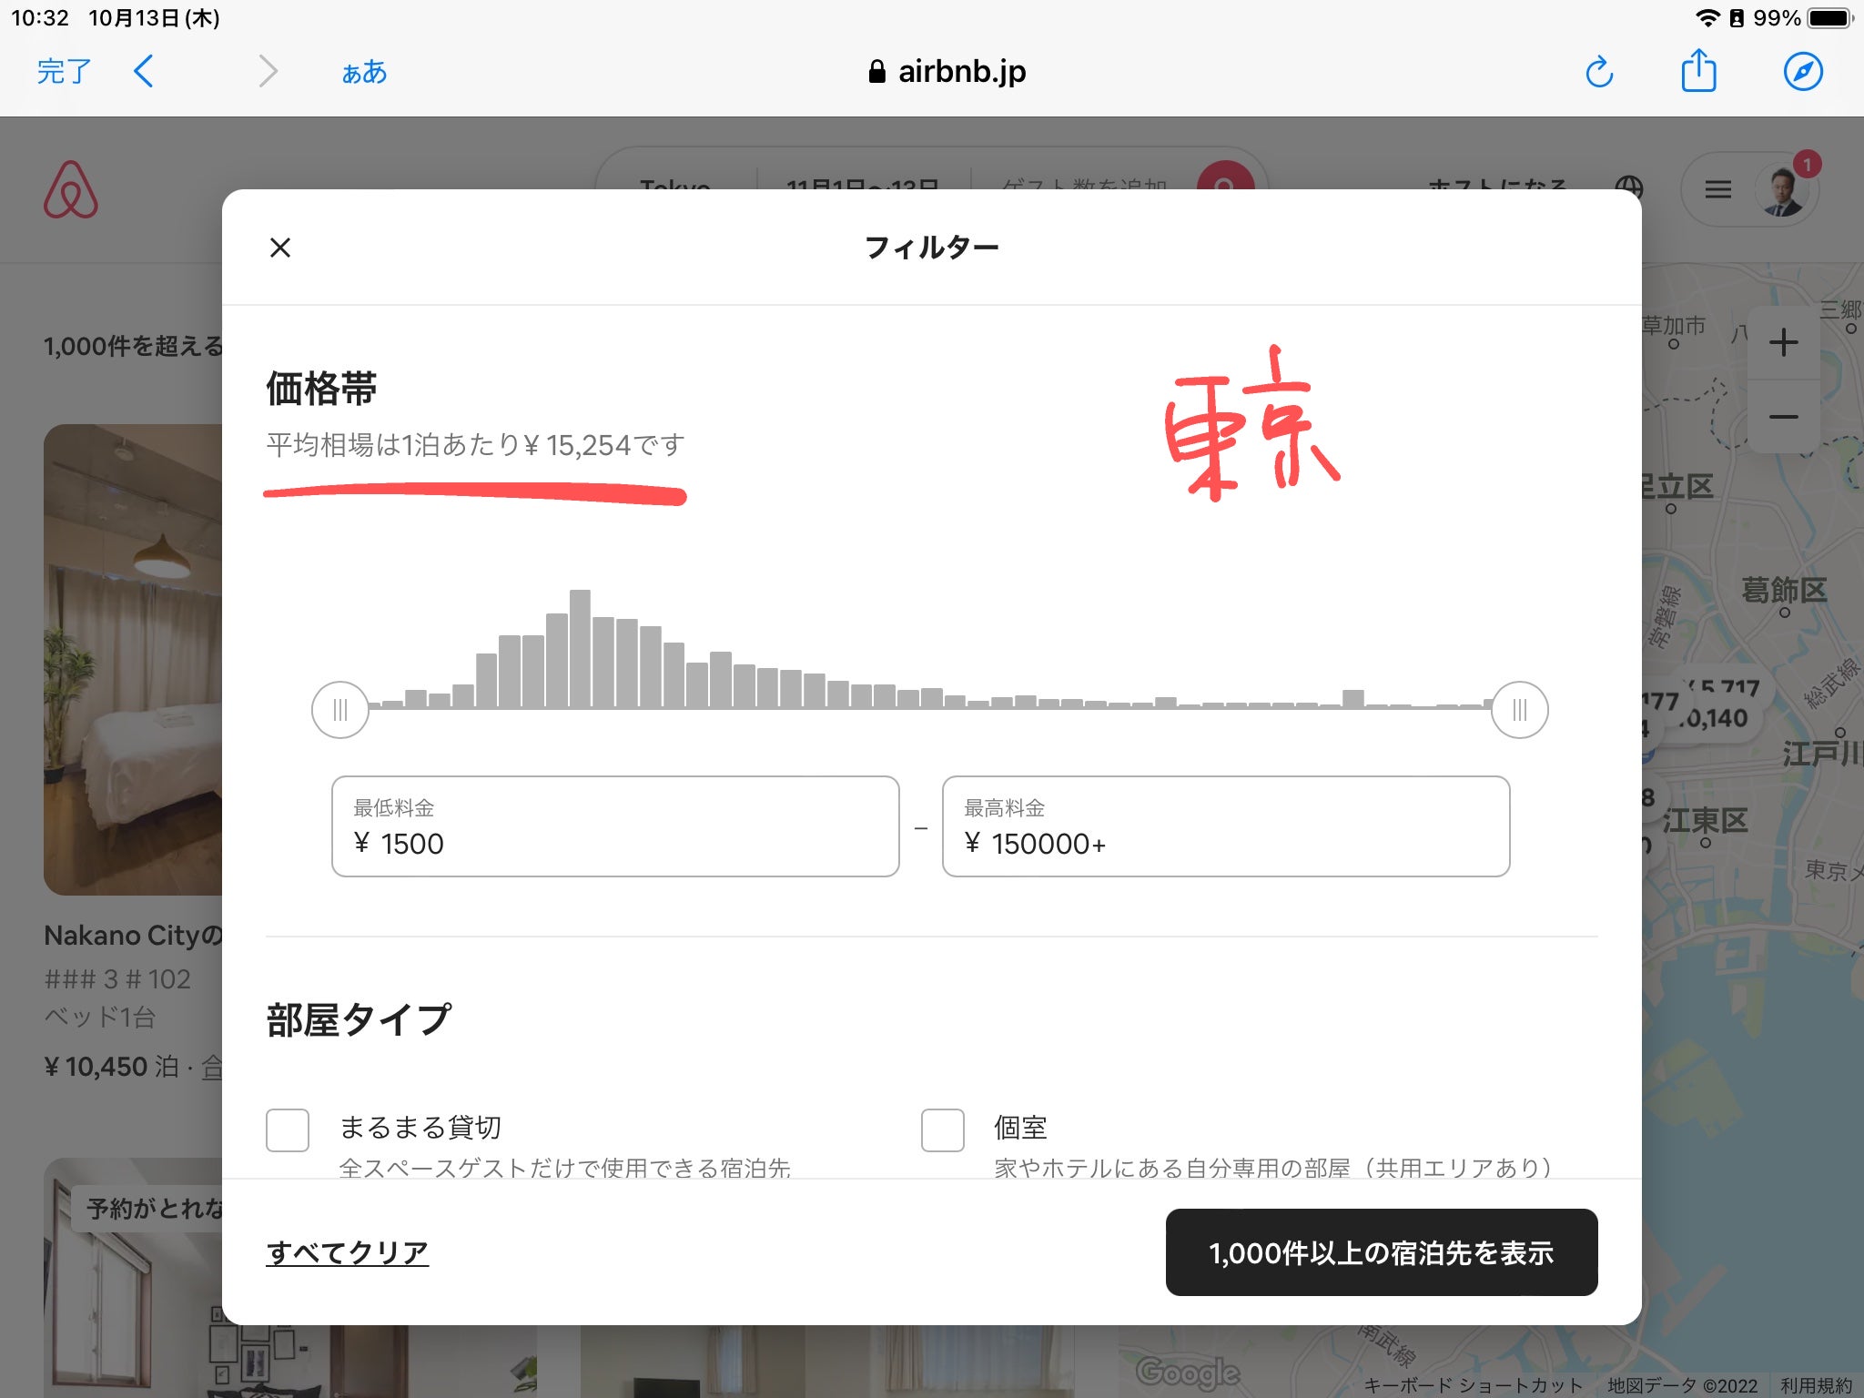Click the 最低料金 input field
This screenshot has height=1398, width=1864.
[x=615, y=826]
